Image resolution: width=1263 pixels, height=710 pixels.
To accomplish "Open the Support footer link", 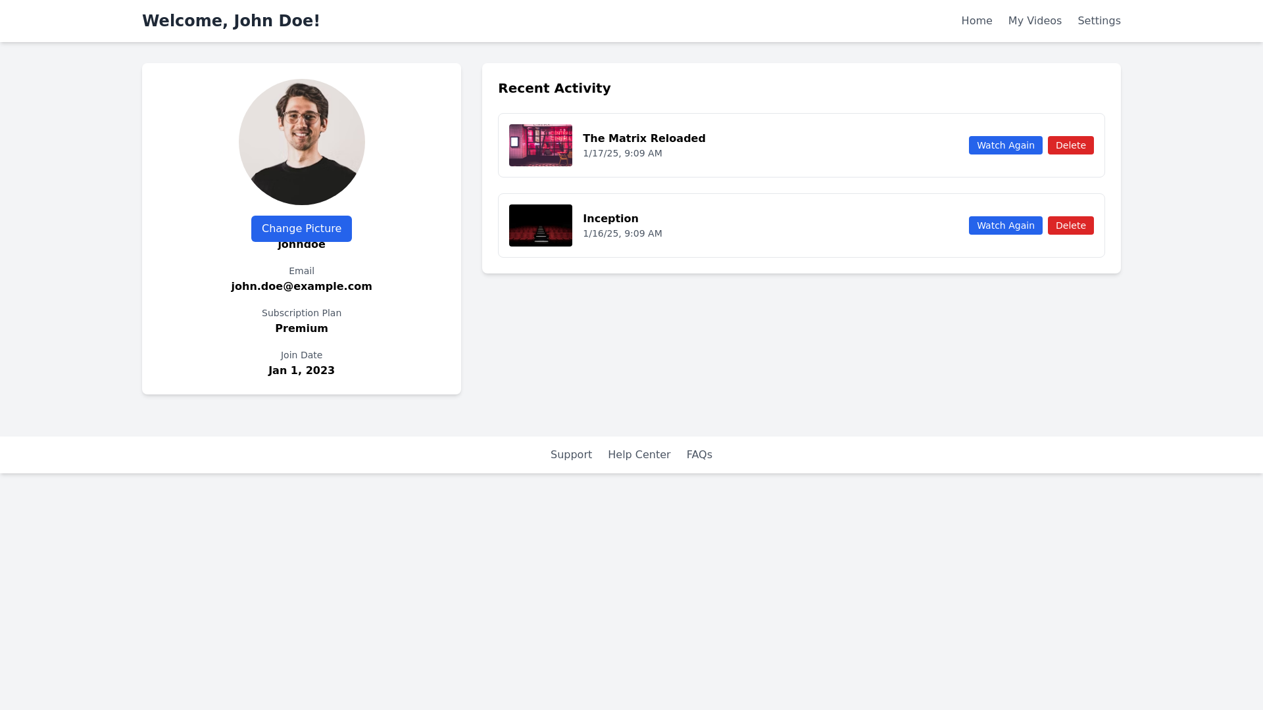I will click(570, 455).
